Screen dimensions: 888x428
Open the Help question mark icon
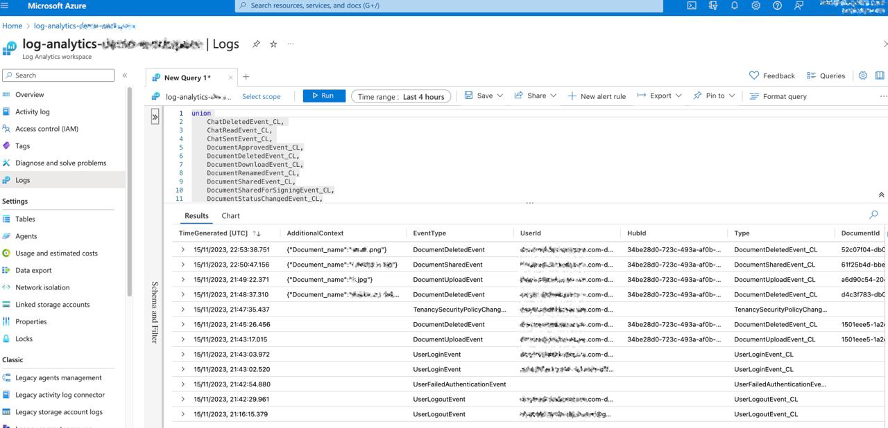pos(777,6)
